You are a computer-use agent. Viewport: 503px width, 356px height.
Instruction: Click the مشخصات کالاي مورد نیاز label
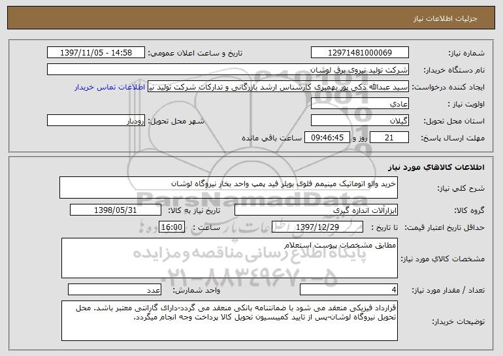click(443, 259)
